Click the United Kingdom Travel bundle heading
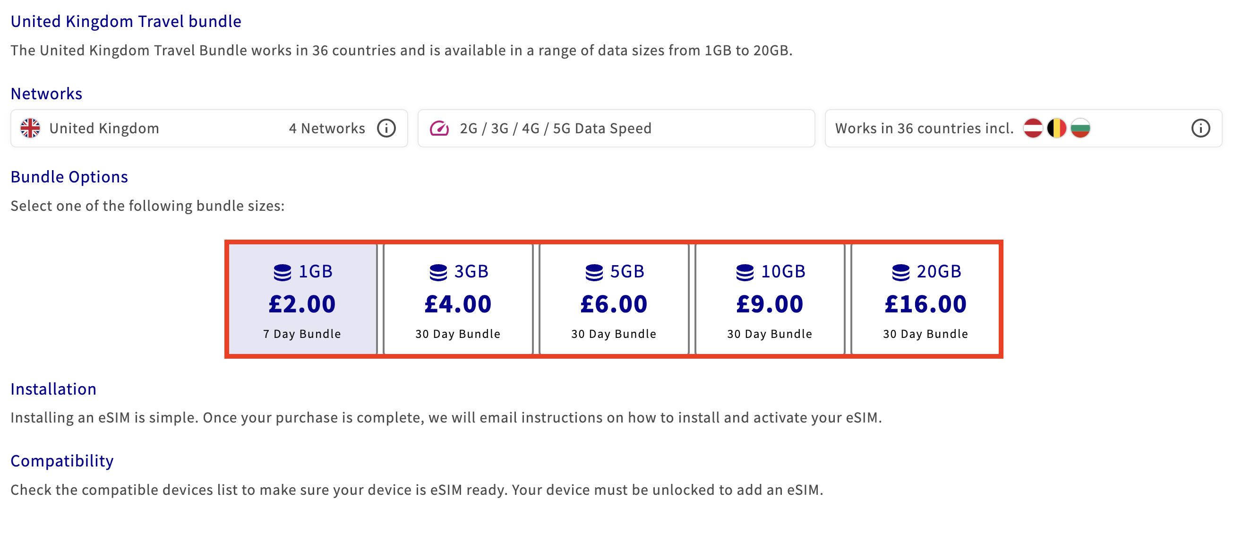This screenshot has width=1234, height=535. [x=126, y=22]
